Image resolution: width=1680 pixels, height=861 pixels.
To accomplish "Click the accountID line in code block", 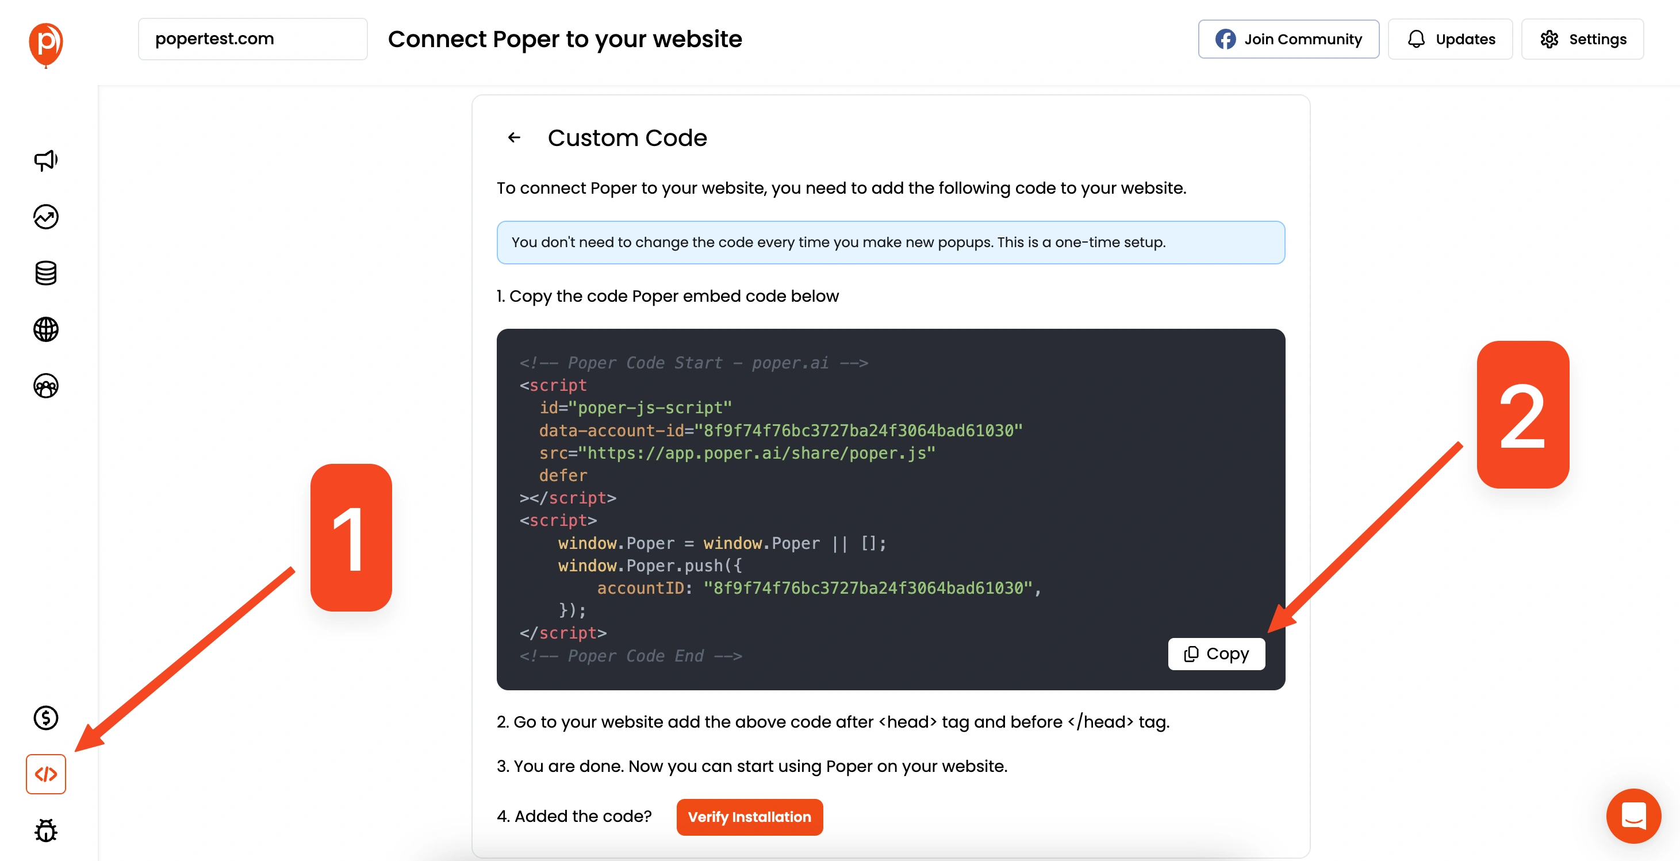I will [819, 588].
